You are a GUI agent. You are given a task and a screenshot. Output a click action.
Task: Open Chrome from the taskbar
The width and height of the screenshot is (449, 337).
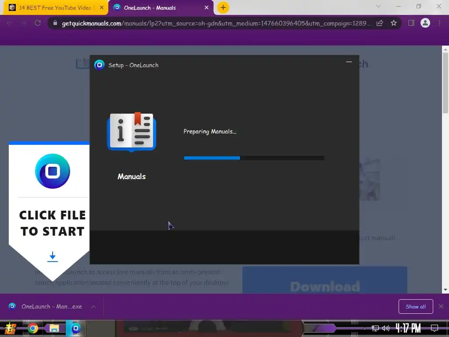33,328
